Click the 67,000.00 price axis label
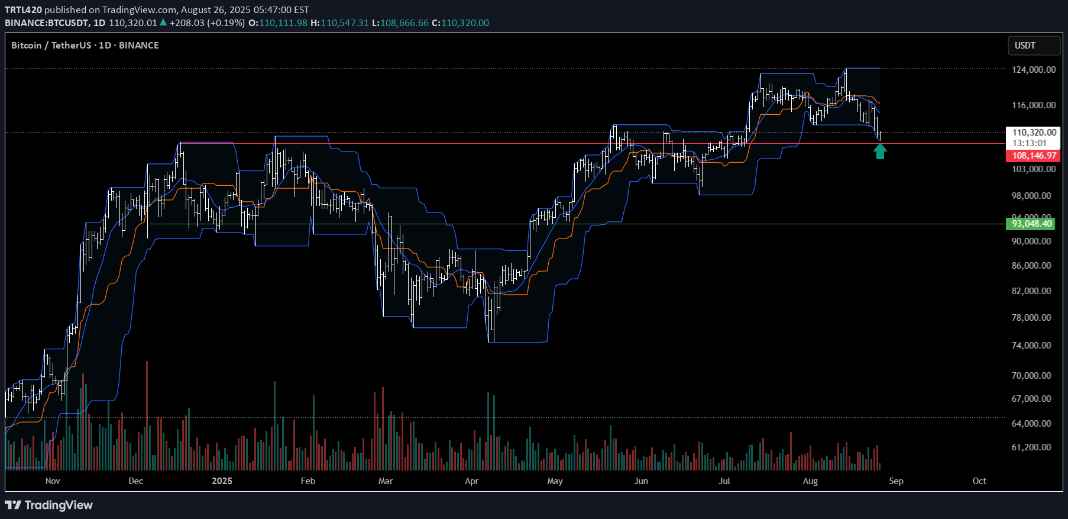 [1031, 399]
